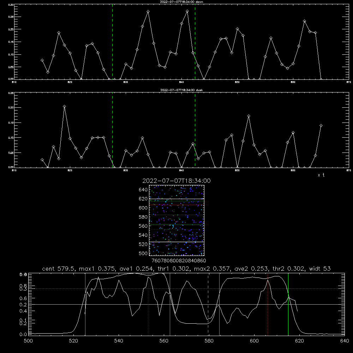This screenshot has width=353, height=353.
Task: Click the 'max1 0.375' value in the bottom title
Action: [x=96, y=269]
